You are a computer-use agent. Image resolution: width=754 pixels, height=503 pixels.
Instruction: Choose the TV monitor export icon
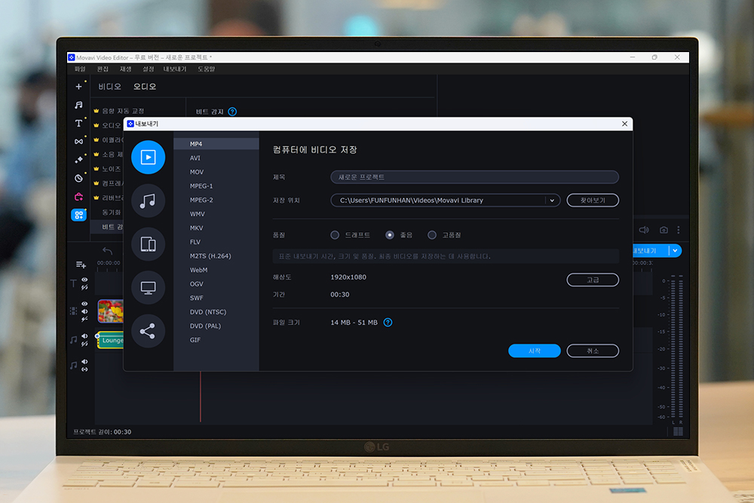pyautogui.click(x=148, y=287)
